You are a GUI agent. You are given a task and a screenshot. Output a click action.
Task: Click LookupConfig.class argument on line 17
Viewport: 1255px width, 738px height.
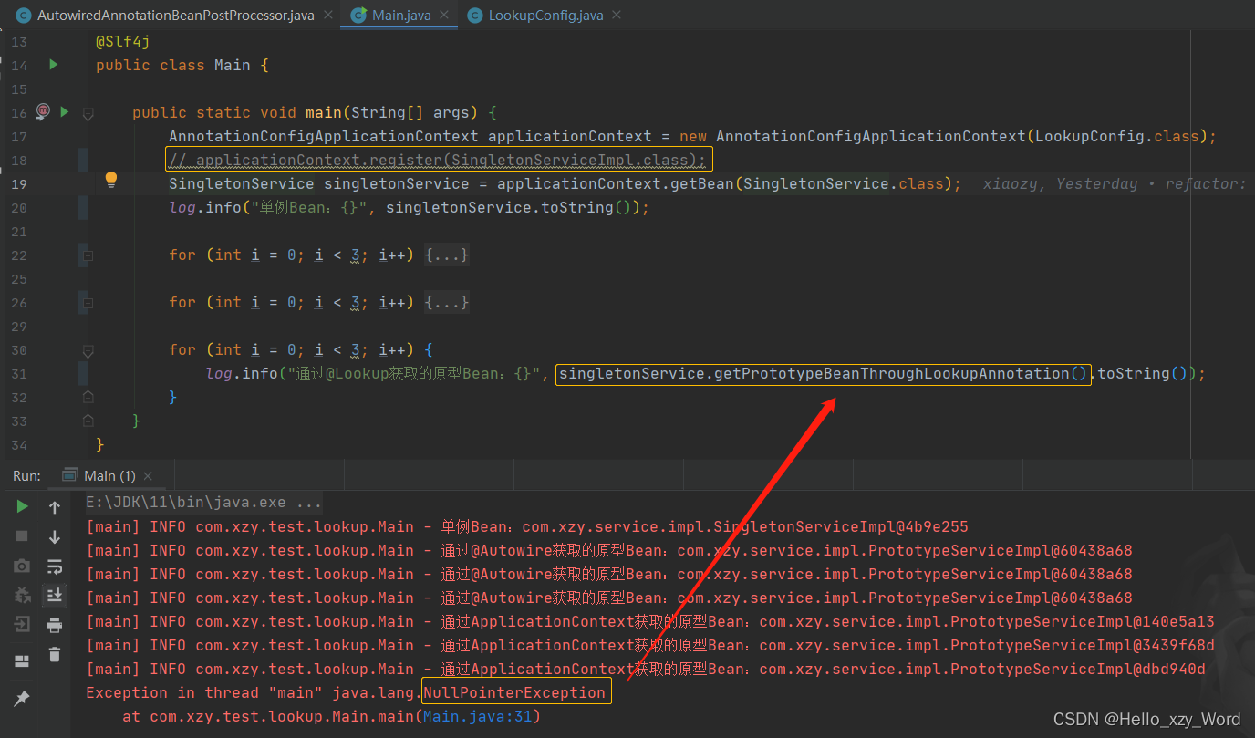click(x=1117, y=137)
